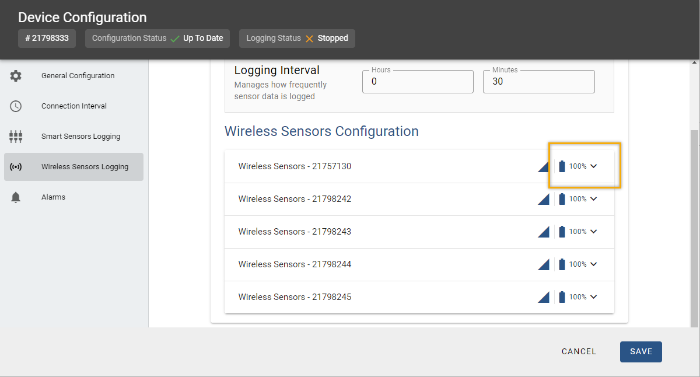This screenshot has width=700, height=377.
Task: Click the Connection Interval clock icon
Action: click(x=16, y=106)
